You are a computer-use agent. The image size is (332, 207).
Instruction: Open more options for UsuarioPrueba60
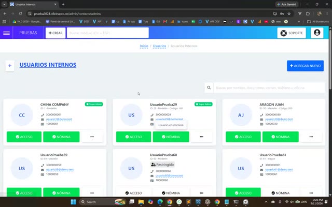click(x=202, y=193)
